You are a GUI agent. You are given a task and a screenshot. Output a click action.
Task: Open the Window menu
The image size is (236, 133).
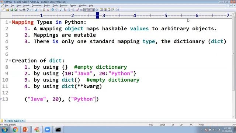point(83,6)
